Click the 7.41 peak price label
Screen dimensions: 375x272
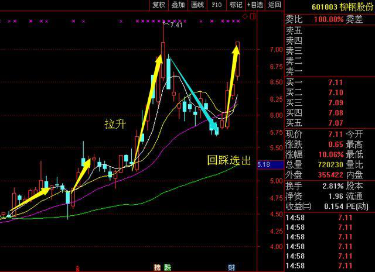click(175, 25)
